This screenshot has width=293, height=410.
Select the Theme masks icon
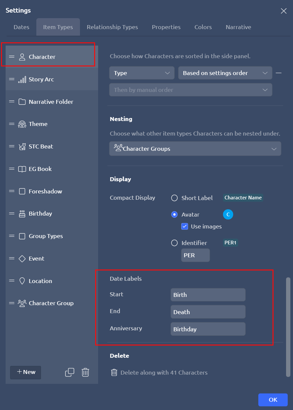22,124
